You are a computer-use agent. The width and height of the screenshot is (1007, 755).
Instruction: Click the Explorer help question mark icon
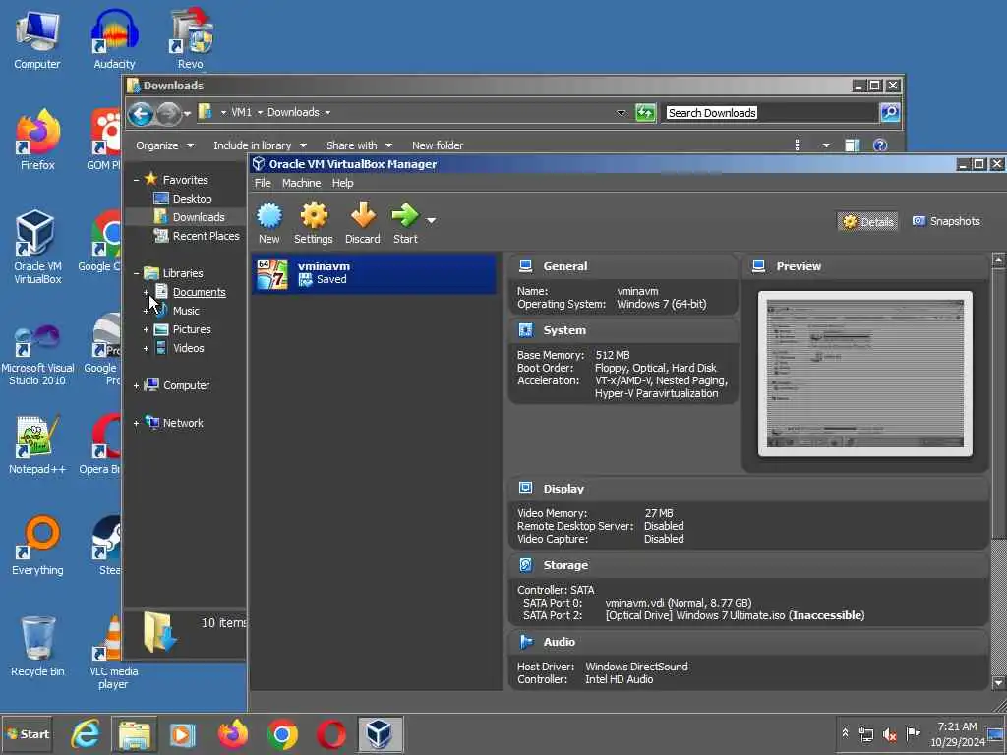(x=880, y=145)
